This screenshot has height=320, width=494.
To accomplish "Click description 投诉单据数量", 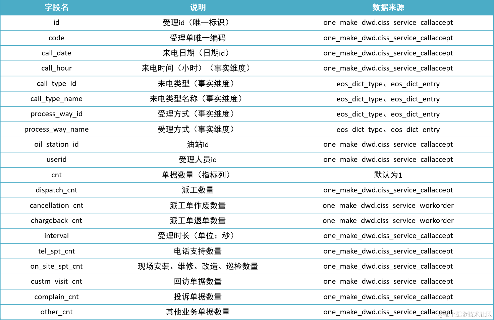I will click(198, 297).
